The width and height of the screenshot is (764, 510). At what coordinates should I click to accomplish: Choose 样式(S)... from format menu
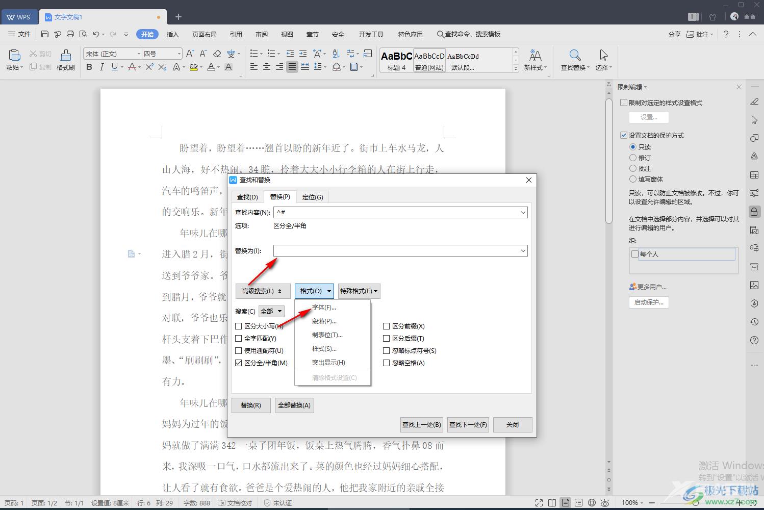coord(333,349)
